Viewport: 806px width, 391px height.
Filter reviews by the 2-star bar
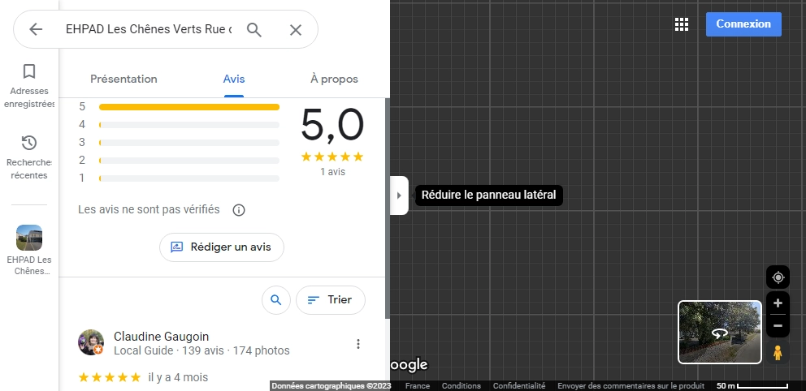pyautogui.click(x=189, y=161)
